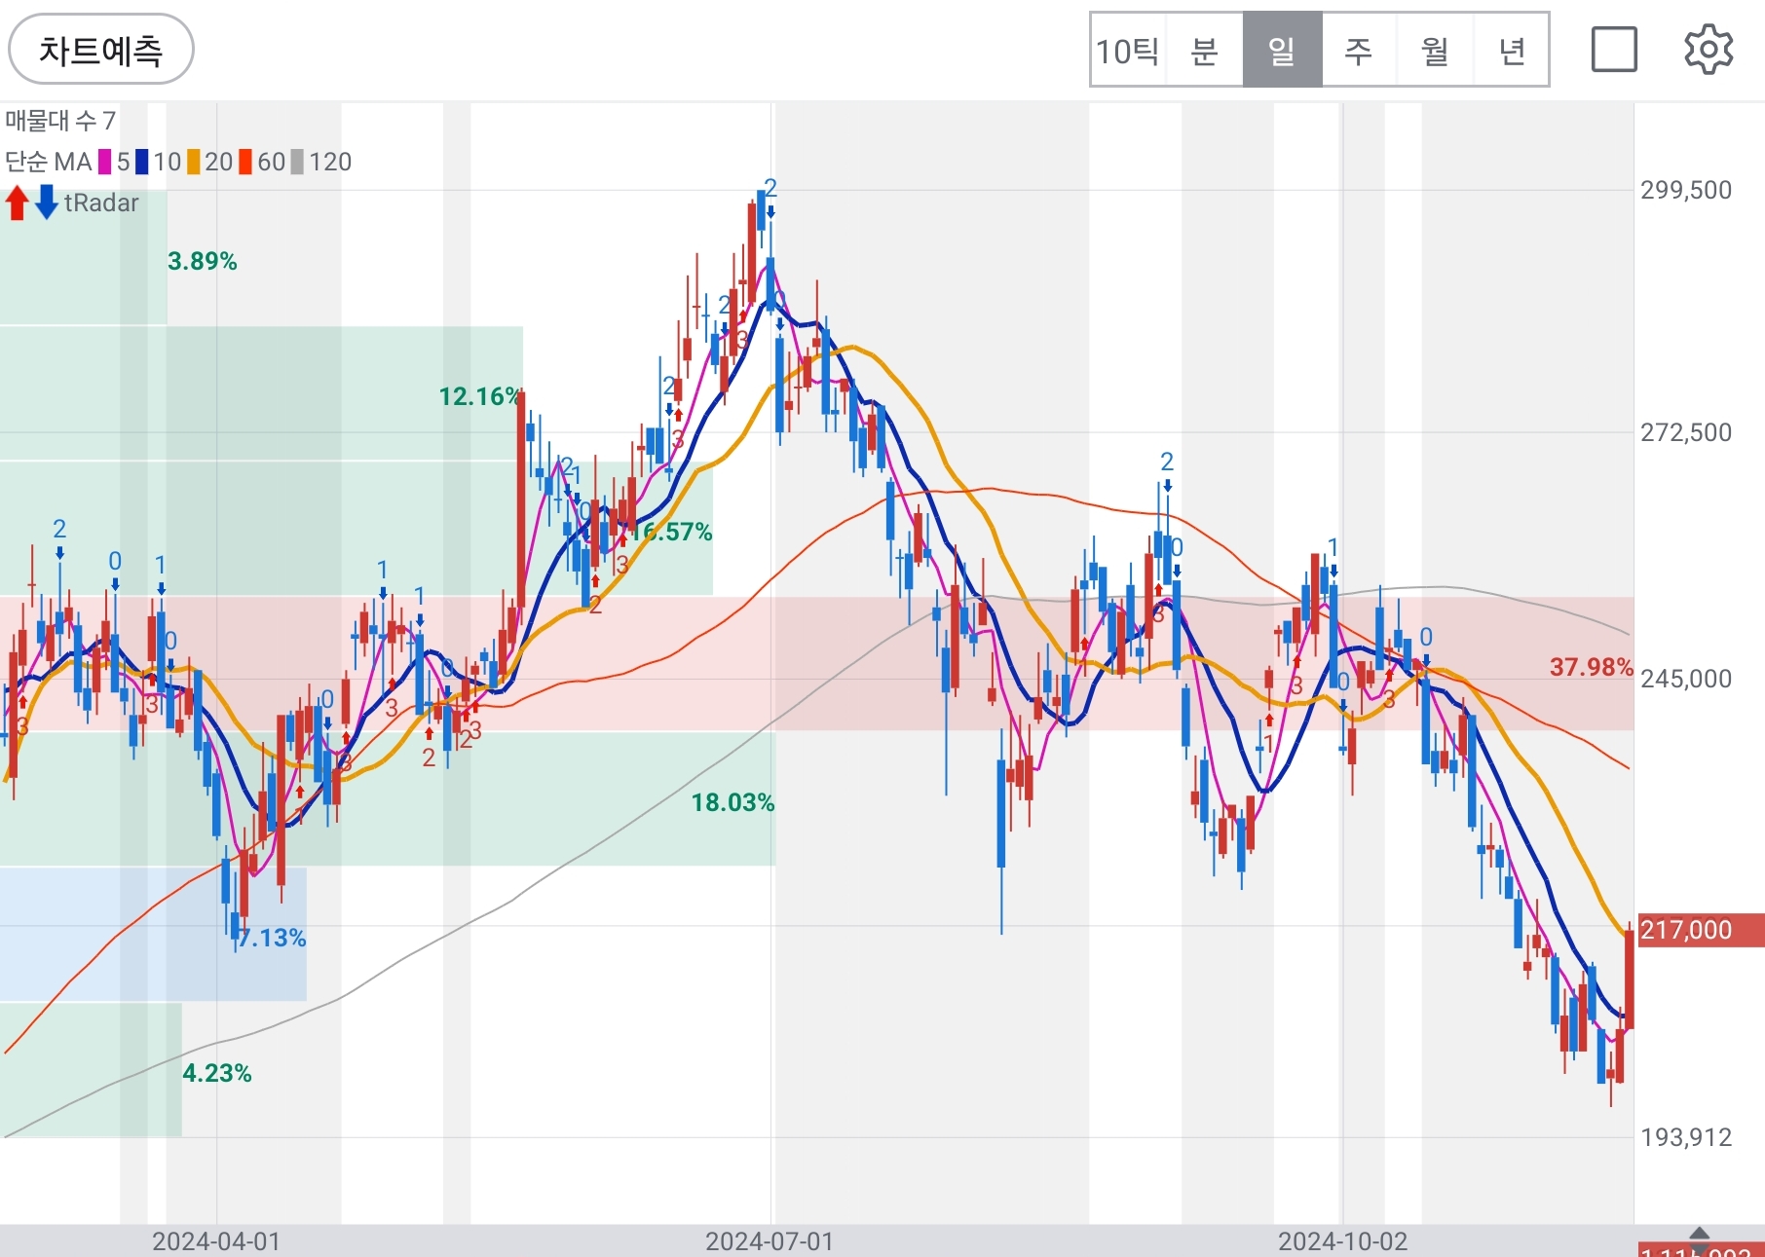The width and height of the screenshot is (1765, 1257).
Task: Click the blue 7.13% volume profile label
Action: pos(272,938)
